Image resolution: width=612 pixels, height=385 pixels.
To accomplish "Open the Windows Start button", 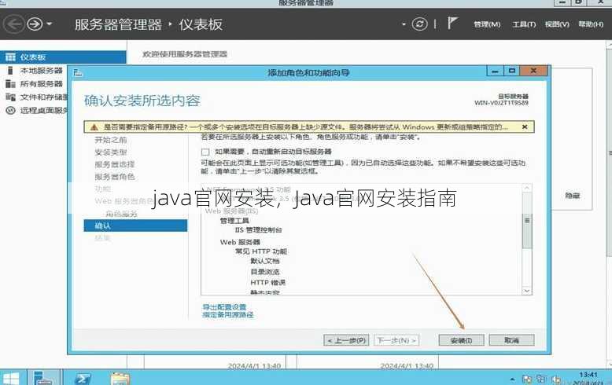I will pyautogui.click(x=10, y=379).
